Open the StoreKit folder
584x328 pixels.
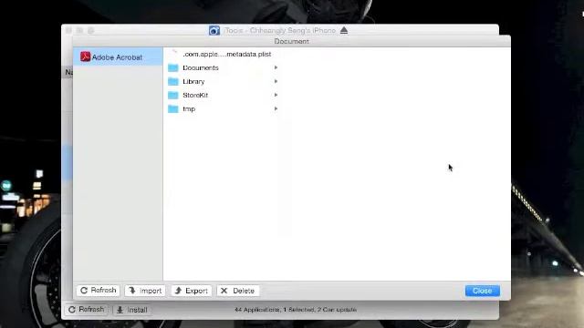coord(195,95)
